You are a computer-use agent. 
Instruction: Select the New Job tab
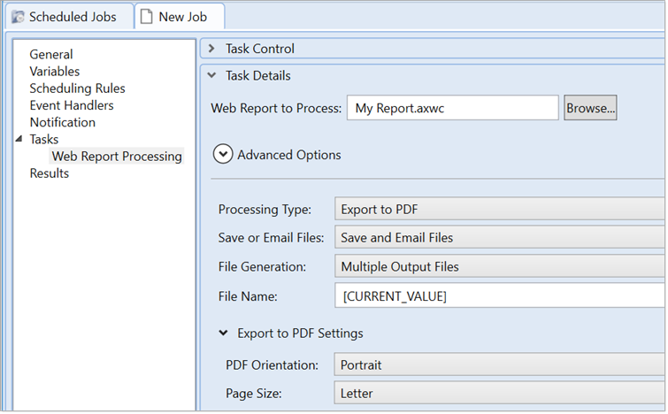[182, 17]
